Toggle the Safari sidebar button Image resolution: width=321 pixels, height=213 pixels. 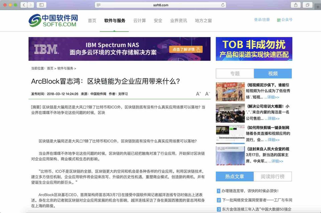tap(41, 5)
